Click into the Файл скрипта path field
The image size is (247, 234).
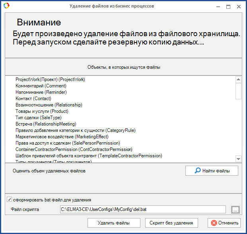click(x=142, y=209)
